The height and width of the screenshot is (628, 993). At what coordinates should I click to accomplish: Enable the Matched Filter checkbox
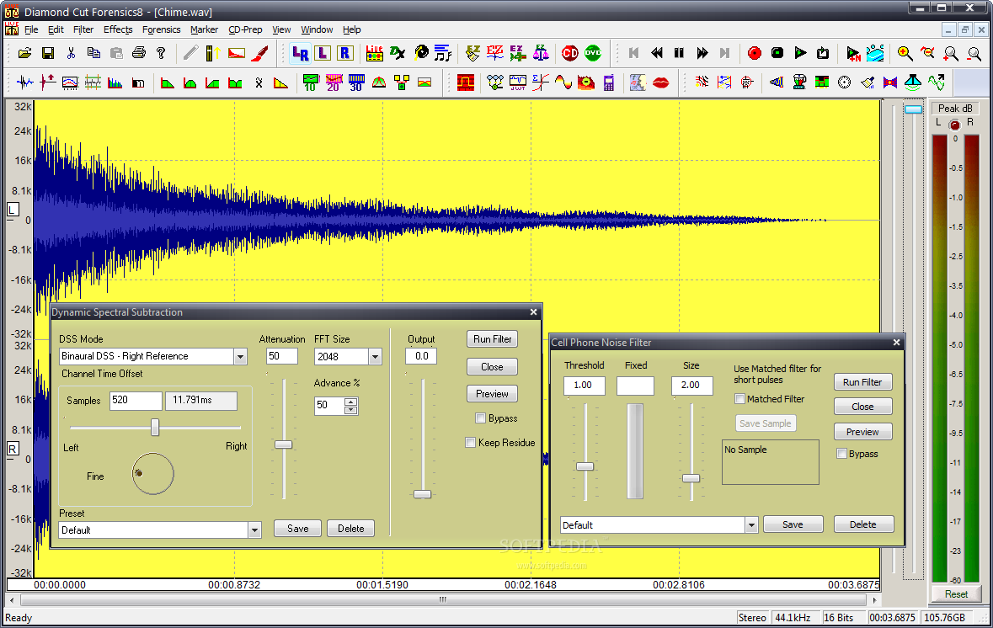pos(739,399)
